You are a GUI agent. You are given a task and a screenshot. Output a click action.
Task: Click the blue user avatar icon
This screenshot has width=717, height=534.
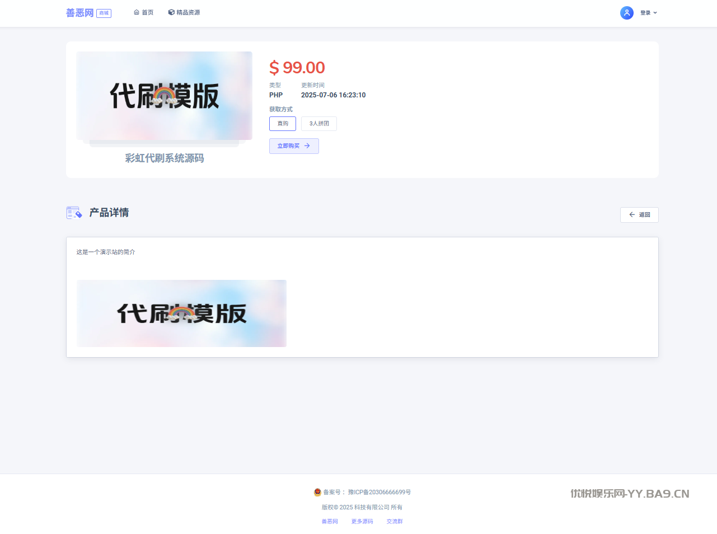click(626, 13)
